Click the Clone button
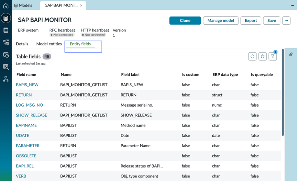 tap(185, 21)
